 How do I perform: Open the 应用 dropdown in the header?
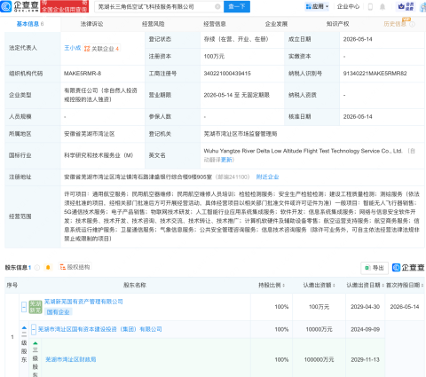317,6
